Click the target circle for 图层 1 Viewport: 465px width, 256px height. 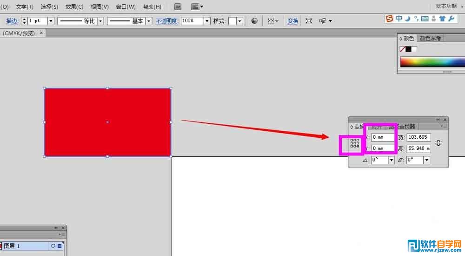point(53,246)
